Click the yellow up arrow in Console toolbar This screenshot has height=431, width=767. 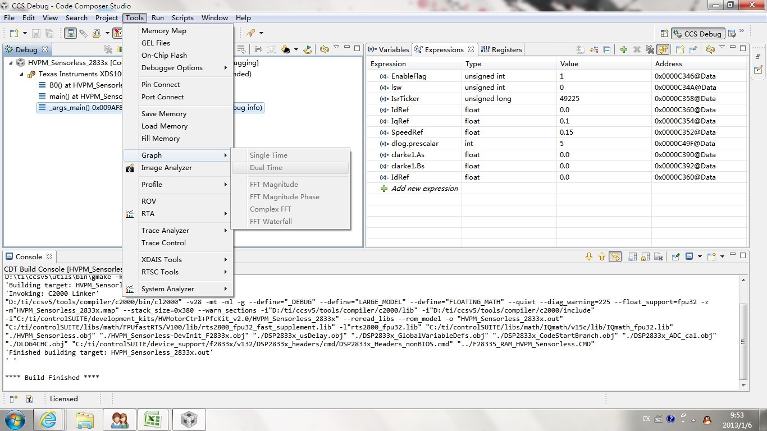[602, 256]
